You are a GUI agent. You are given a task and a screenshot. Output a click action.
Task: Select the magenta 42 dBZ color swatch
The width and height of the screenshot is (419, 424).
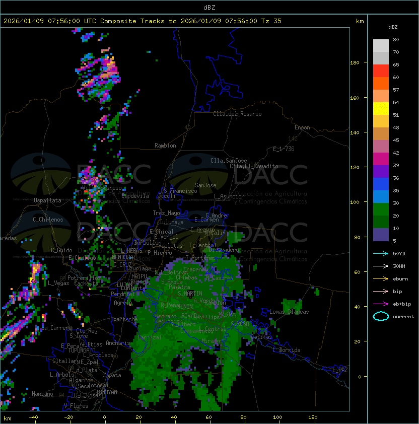[381, 159]
